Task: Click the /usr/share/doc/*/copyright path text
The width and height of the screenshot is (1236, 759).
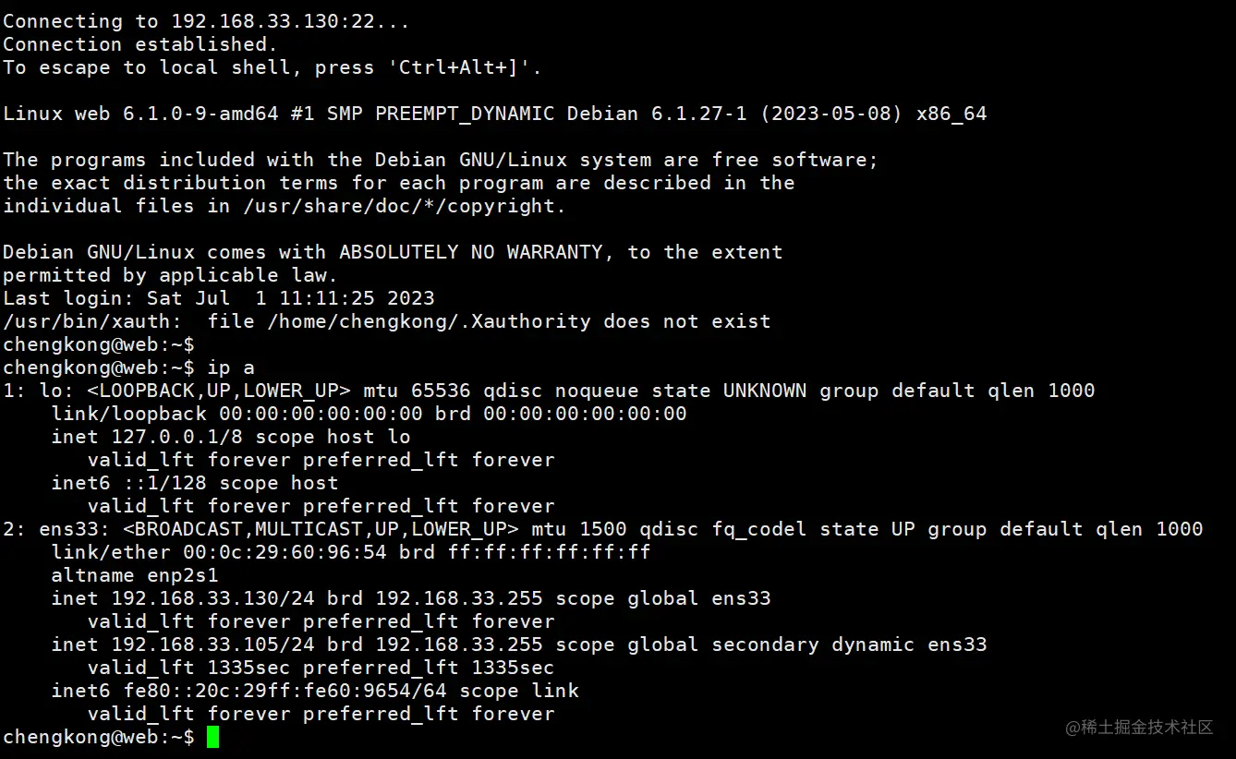Action: 405,206
